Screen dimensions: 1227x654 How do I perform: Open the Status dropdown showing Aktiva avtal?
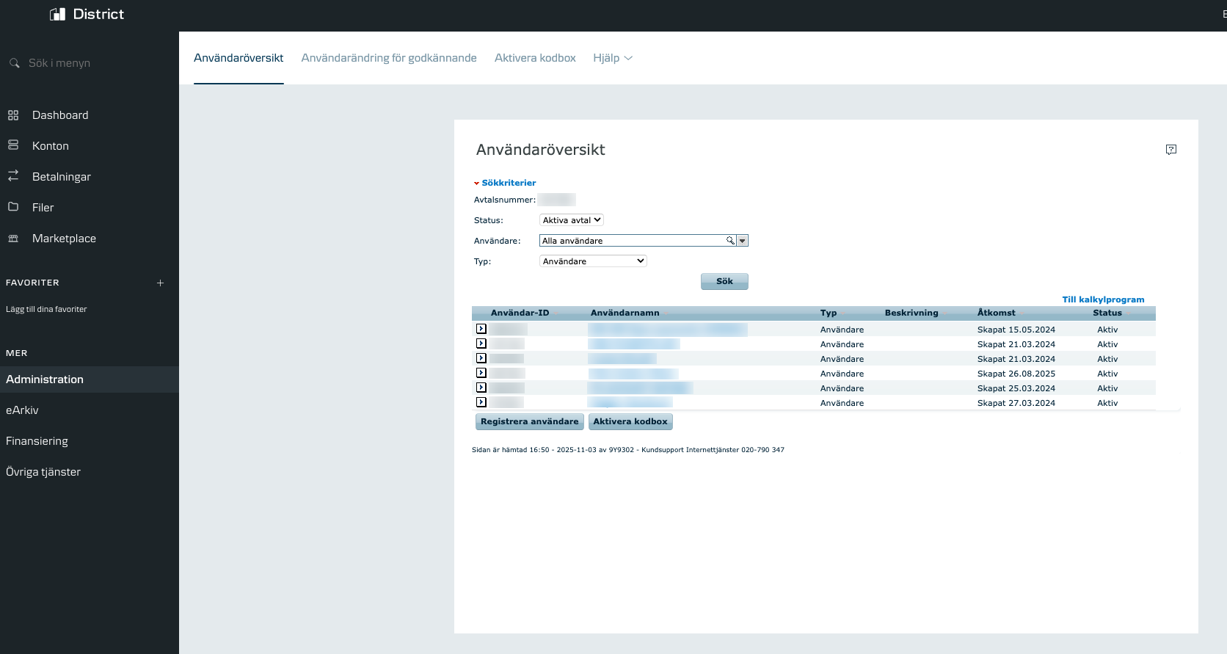(572, 220)
